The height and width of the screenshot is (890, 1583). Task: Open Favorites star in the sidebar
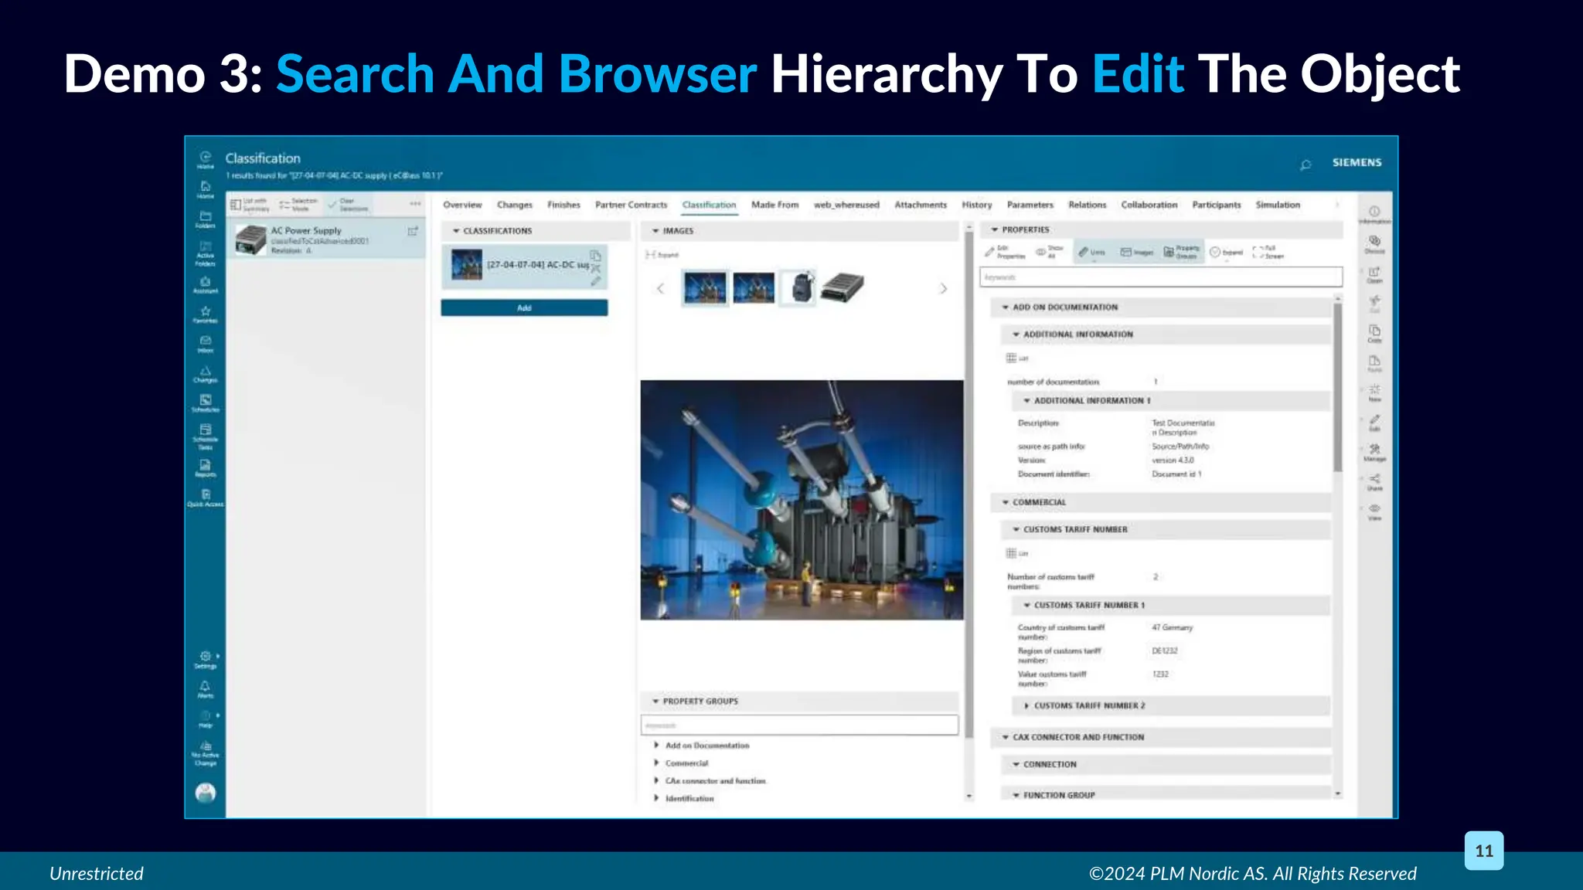tap(206, 314)
